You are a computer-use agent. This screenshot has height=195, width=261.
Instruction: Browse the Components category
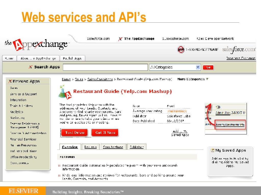pyautogui.click(x=19, y=163)
